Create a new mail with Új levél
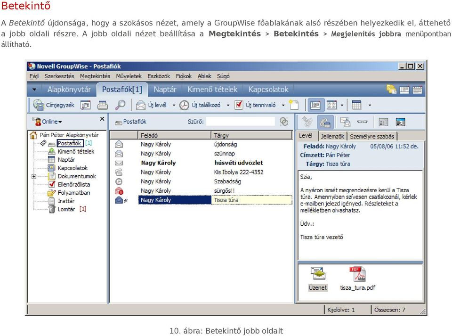Screen dimensions: 452x336 click(151, 105)
